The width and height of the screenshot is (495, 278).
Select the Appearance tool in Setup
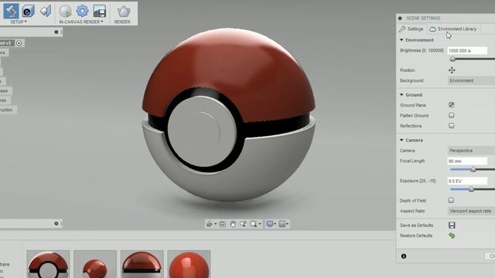click(11, 11)
